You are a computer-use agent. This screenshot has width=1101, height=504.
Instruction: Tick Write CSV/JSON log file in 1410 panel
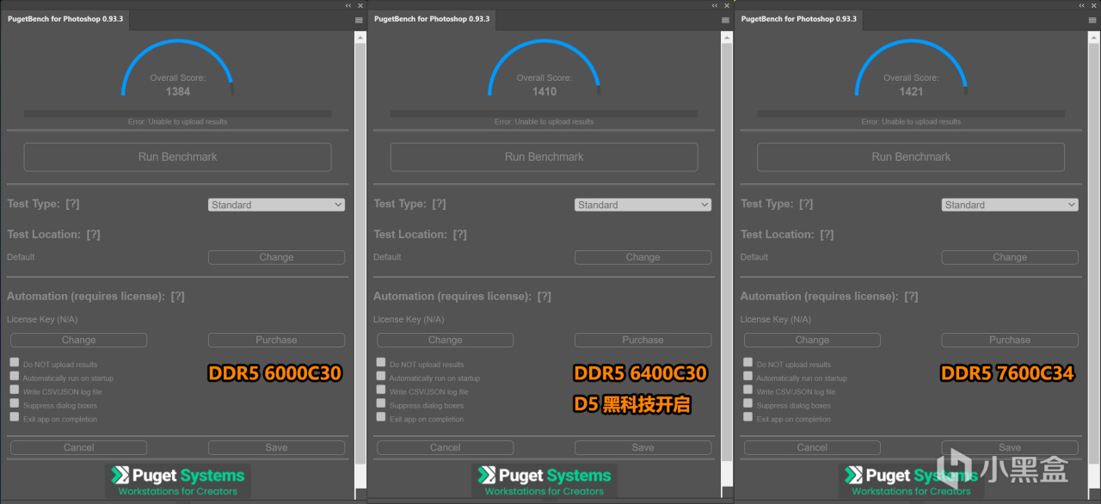(381, 390)
